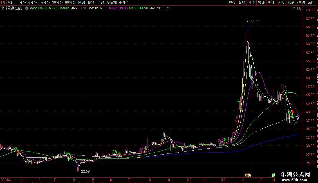The height and width of the screenshot is (183, 318).
Task: Click month 9 on the time axis
Action: 169,180
